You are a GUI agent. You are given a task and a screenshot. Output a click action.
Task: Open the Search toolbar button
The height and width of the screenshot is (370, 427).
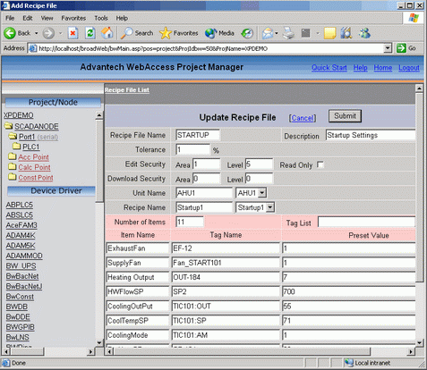(137, 33)
